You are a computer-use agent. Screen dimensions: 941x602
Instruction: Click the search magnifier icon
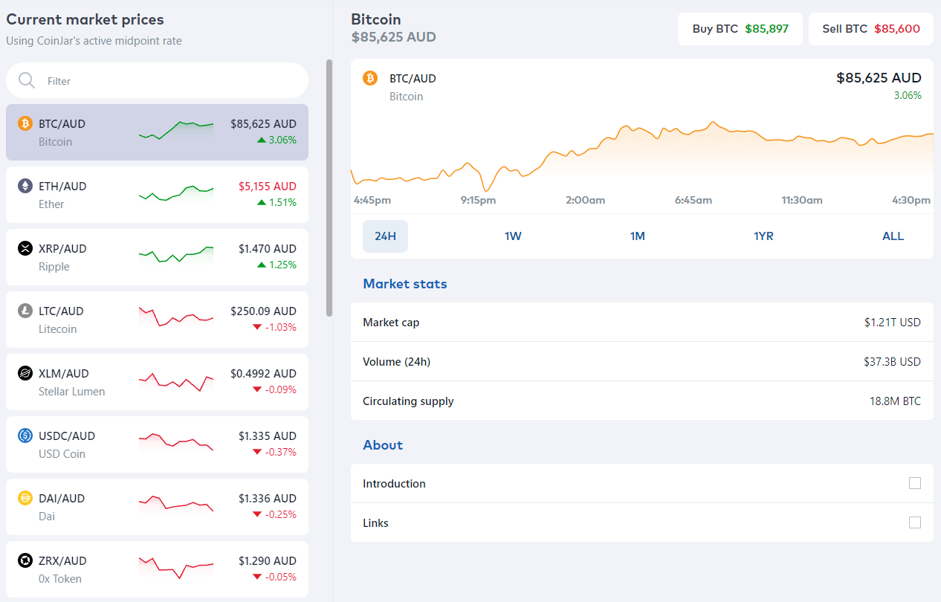(27, 80)
